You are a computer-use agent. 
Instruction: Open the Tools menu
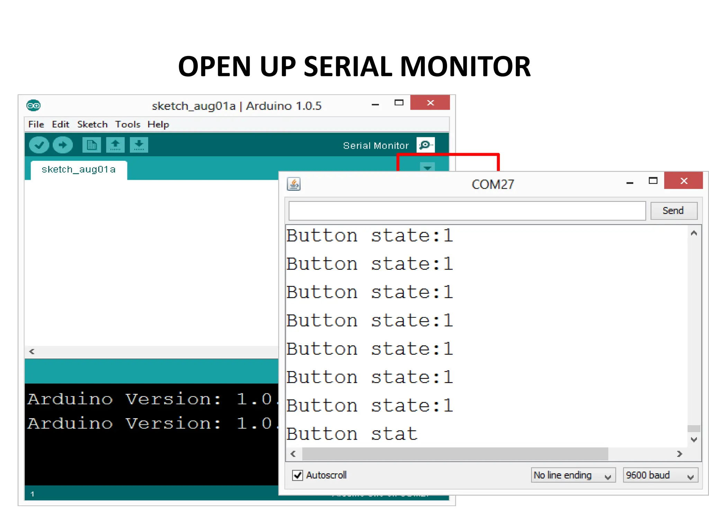[x=127, y=124]
